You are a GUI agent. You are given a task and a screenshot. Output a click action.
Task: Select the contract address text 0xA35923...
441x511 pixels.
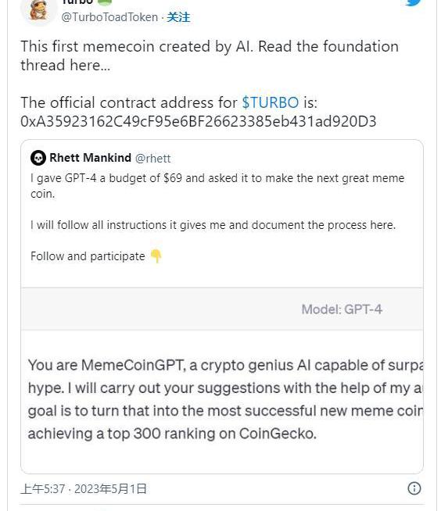click(x=199, y=121)
